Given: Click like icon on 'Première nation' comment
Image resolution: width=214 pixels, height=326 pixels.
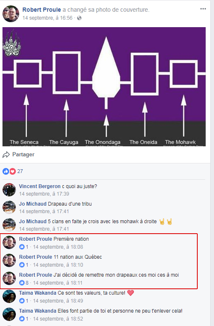Looking at the screenshot, I should pos(22,247).
